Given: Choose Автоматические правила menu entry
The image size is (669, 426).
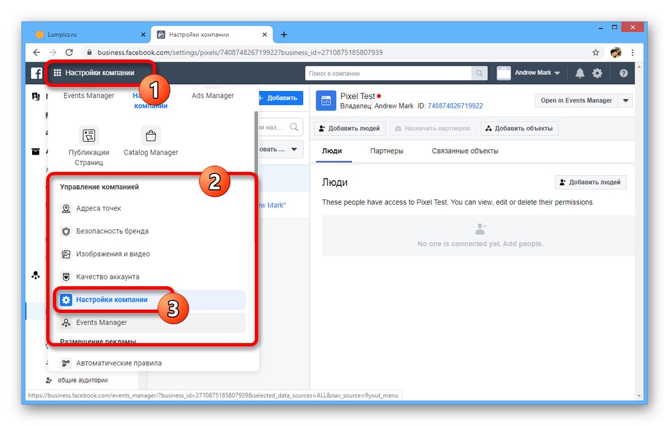Looking at the screenshot, I should point(151,363).
